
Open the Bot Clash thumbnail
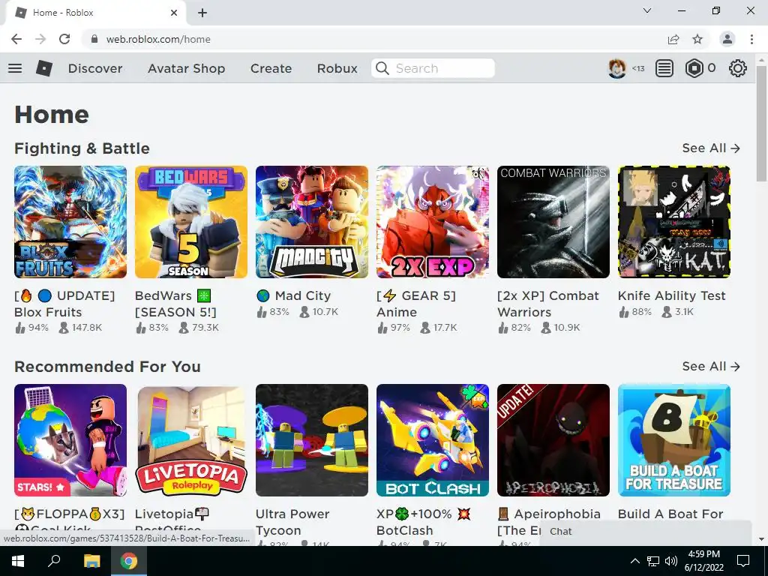tap(433, 440)
